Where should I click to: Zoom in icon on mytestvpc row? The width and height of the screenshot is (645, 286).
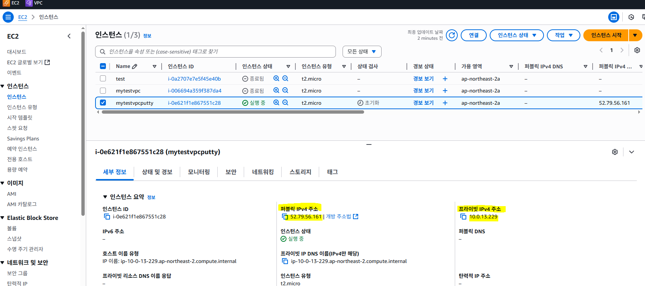[x=276, y=90]
